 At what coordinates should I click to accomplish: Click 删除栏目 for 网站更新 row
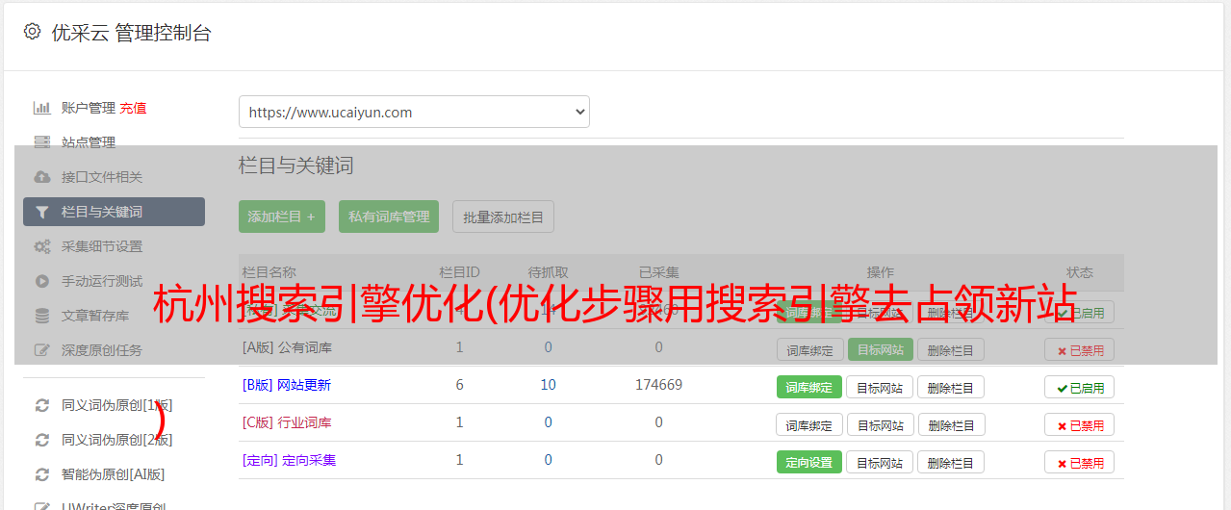click(950, 387)
